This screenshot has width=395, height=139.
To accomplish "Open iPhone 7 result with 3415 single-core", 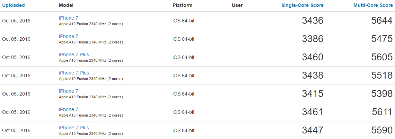I will coord(69,91).
